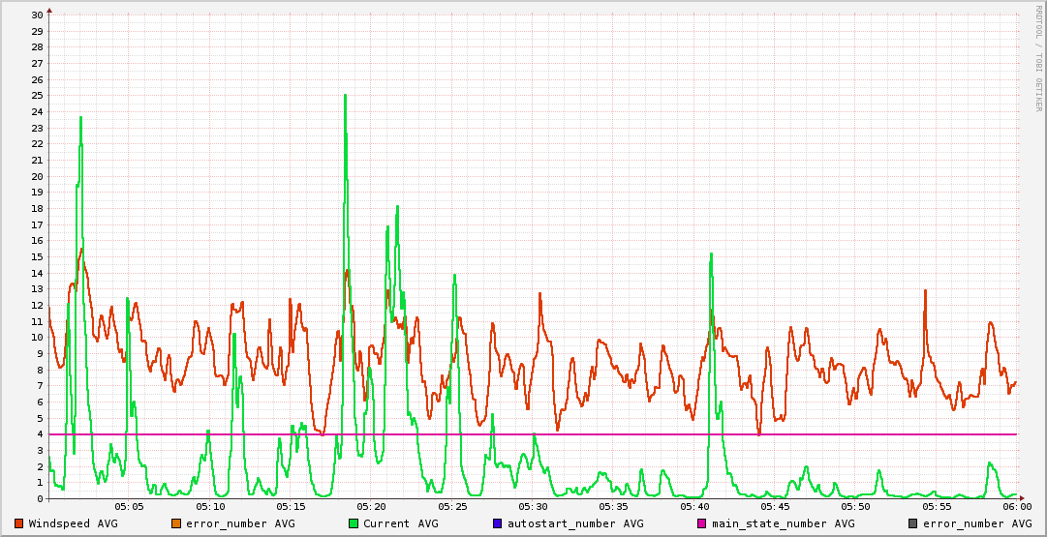Click the tallest green Current peak at 25
Viewport: 1047px width, 537px height.
pyautogui.click(x=345, y=96)
